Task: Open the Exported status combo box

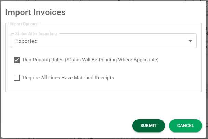Action: coord(103,41)
